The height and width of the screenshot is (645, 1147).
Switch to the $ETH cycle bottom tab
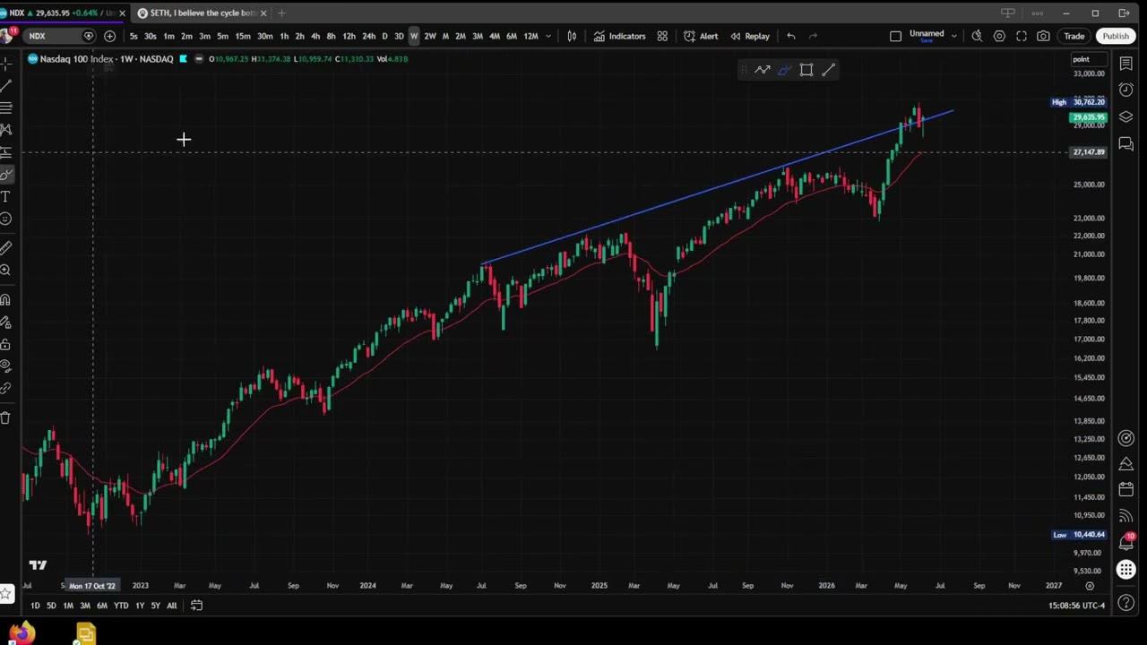pos(201,13)
